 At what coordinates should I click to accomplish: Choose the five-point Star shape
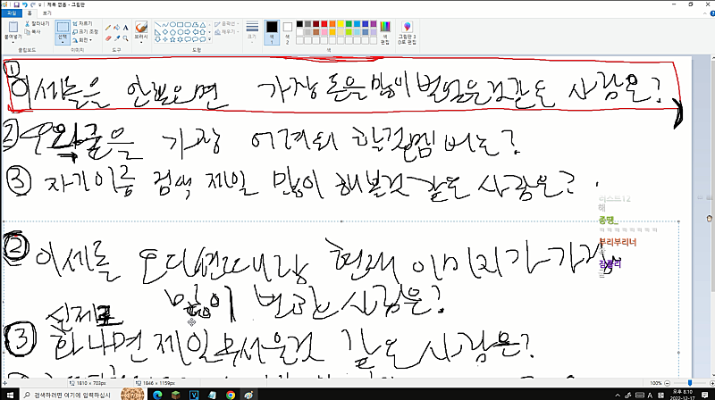pyautogui.click(x=172, y=39)
